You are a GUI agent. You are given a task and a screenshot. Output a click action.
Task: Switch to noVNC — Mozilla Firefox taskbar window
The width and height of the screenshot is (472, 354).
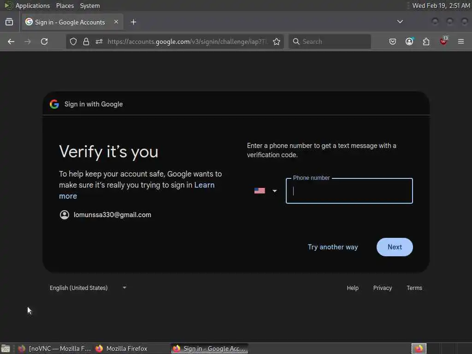[x=54, y=348]
